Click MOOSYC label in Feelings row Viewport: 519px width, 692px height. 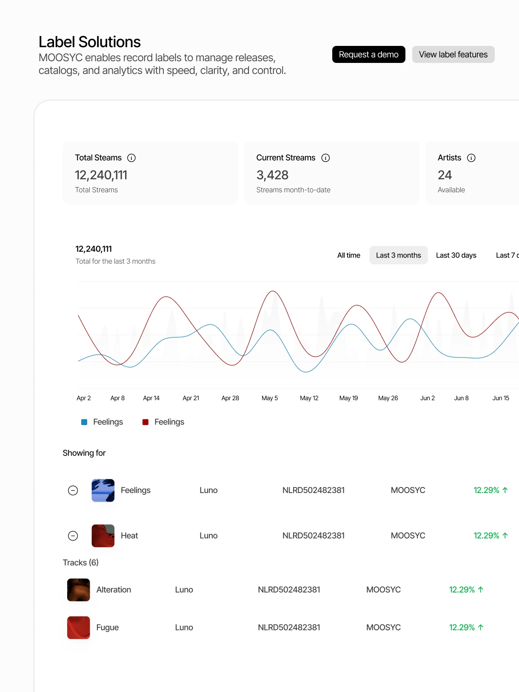click(408, 490)
